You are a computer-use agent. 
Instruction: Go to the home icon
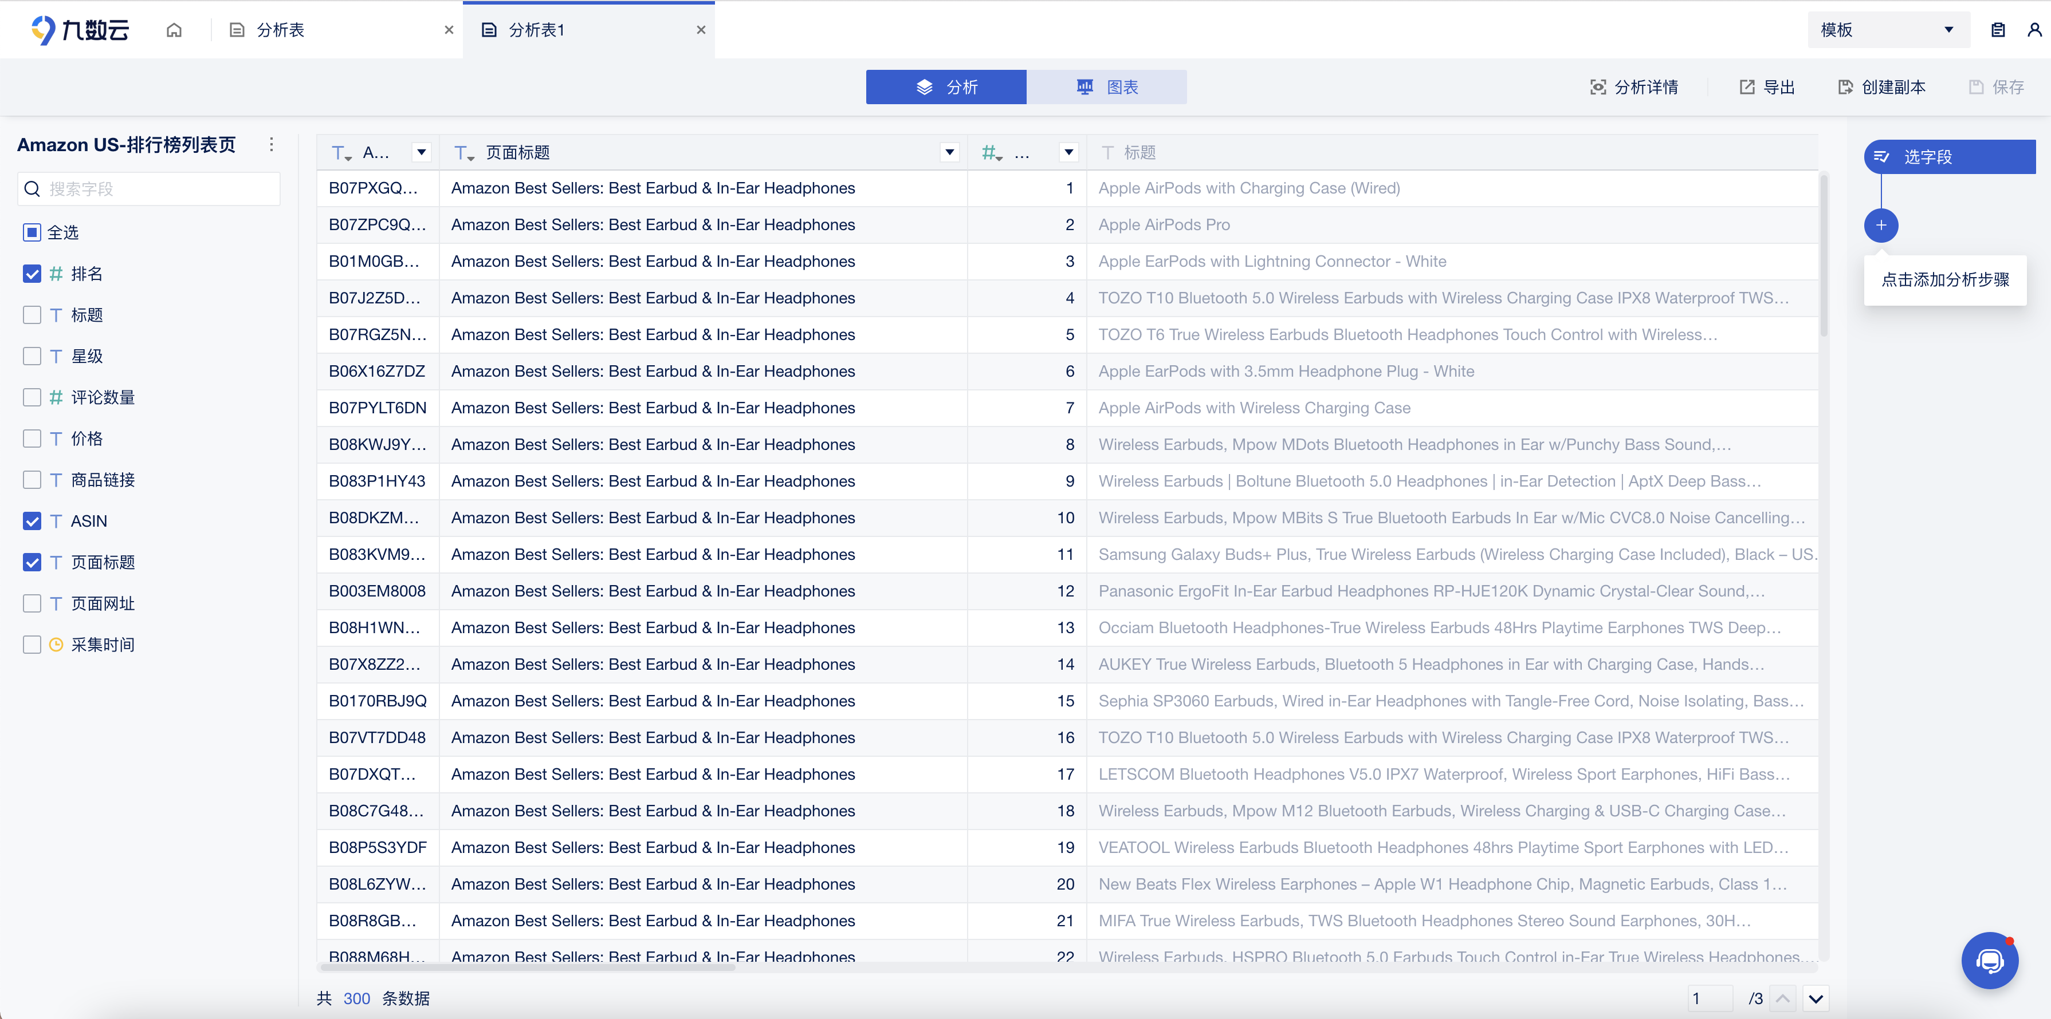click(x=174, y=30)
